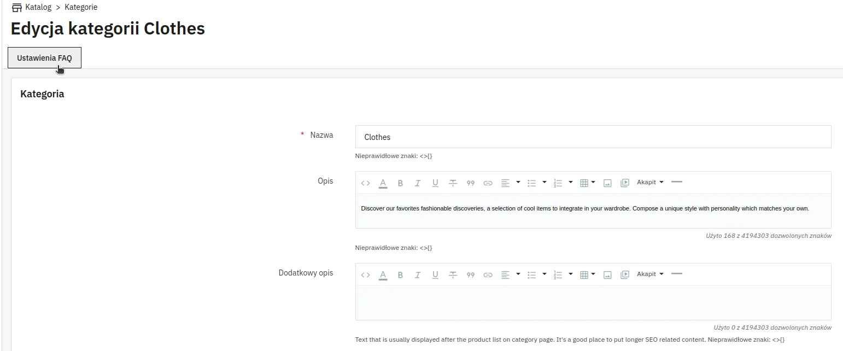Viewport: 843px width, 351px height.
Task: Apply bold in Dodatkowy opis toolbar
Action: click(x=400, y=275)
